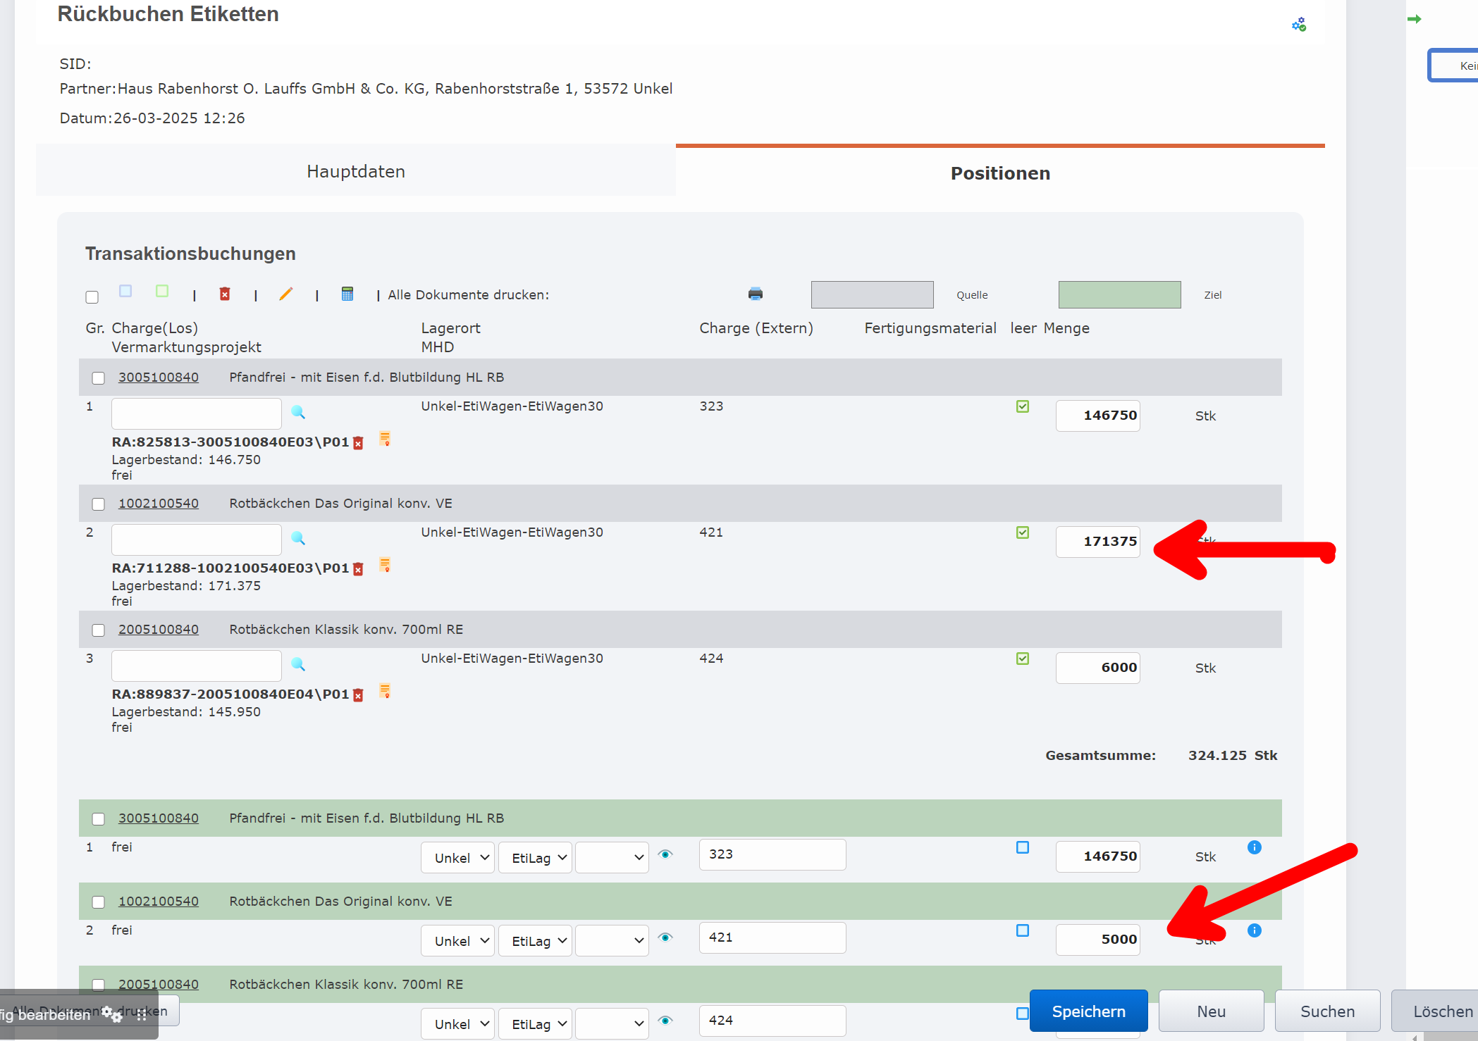Expand the 'EtiLag' dropdown in target row 2

coord(535,941)
